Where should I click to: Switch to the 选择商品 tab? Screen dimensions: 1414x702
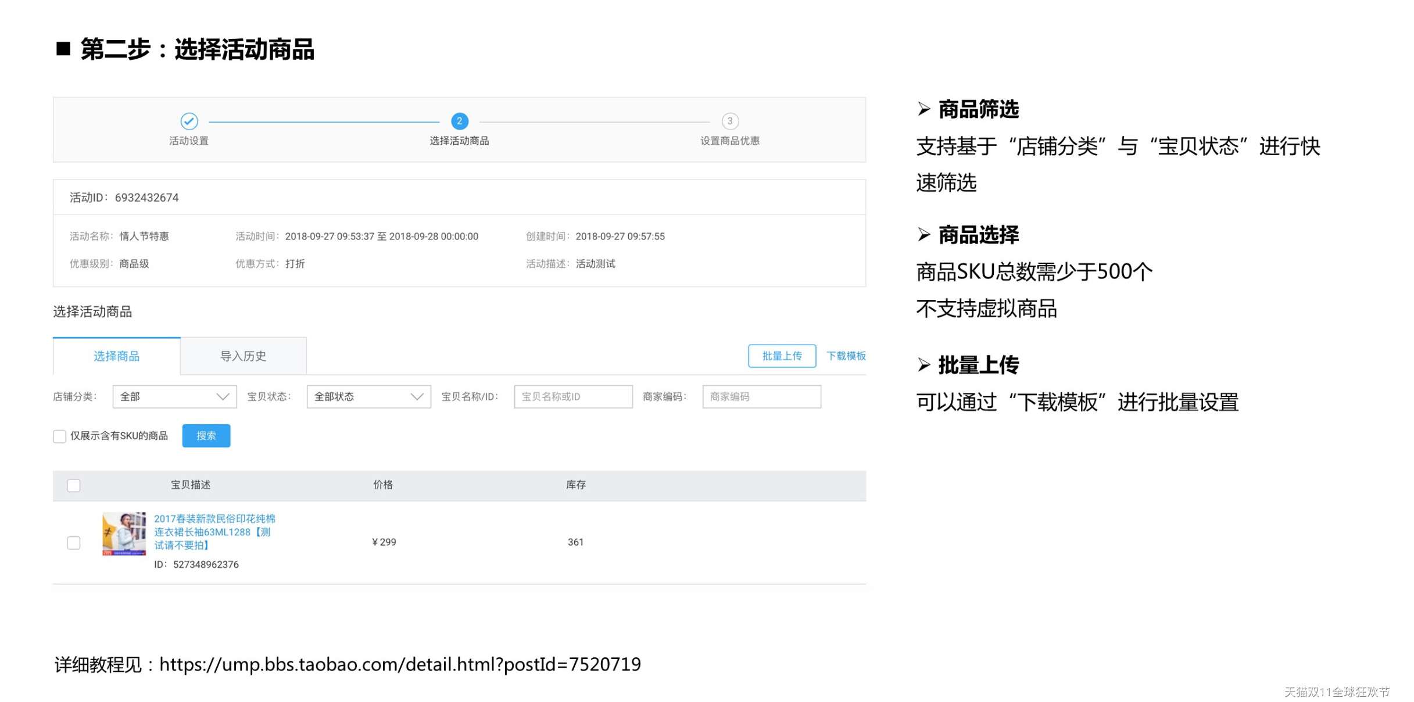pyautogui.click(x=116, y=356)
